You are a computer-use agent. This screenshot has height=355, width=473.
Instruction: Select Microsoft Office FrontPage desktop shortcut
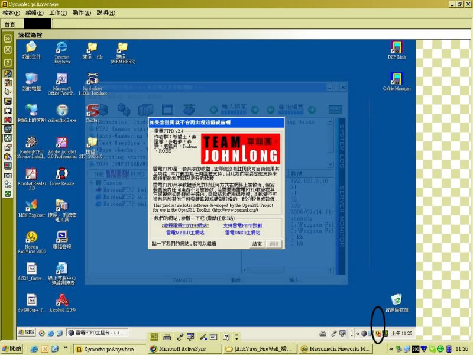pyautogui.click(x=61, y=84)
